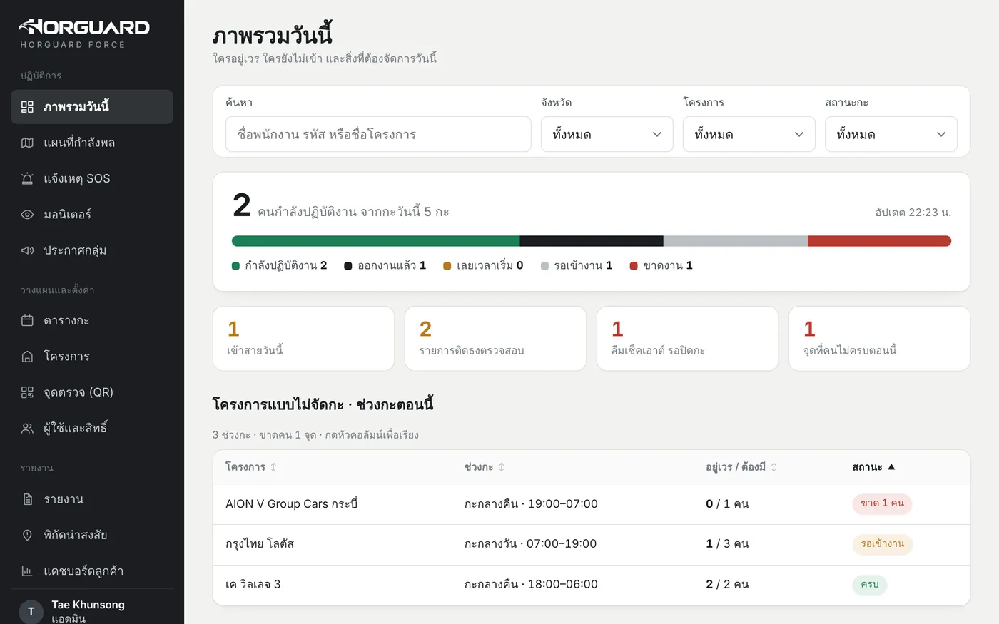Click the QR icon beside จุดตรวจ (QR)
Image resolution: width=999 pixels, height=624 pixels.
point(27,392)
